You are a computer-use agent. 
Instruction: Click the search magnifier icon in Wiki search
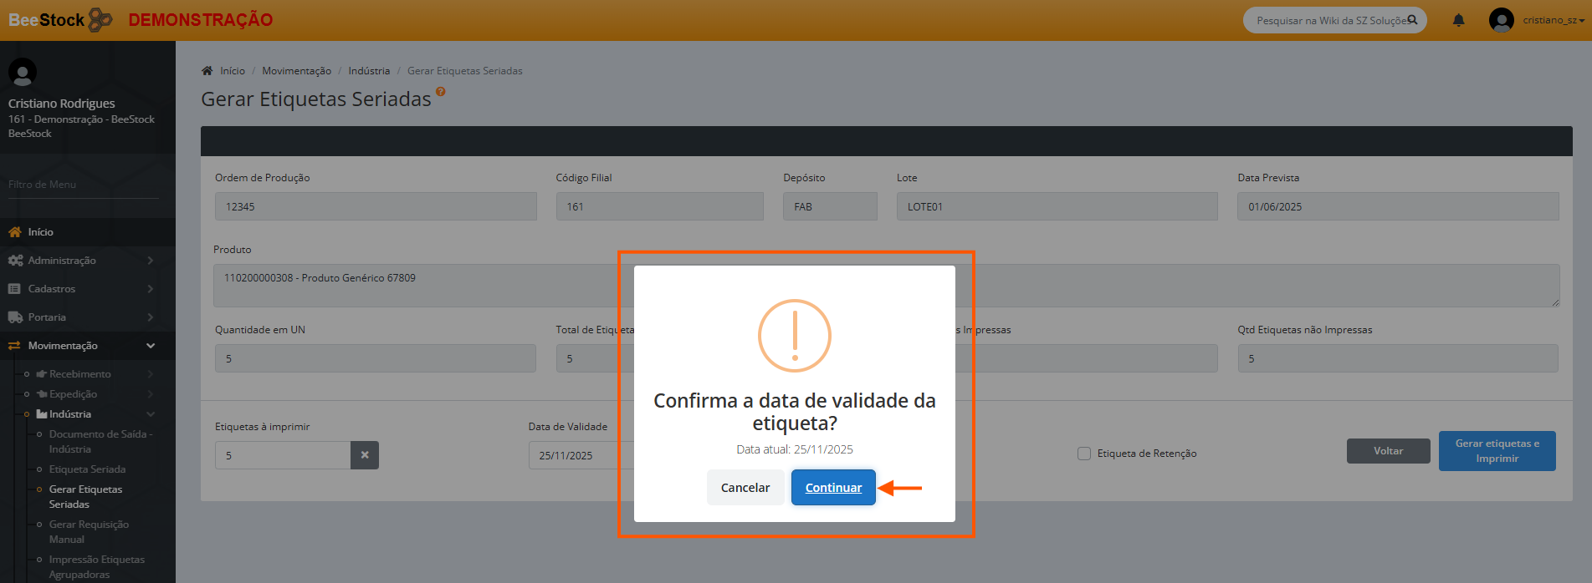(x=1412, y=20)
